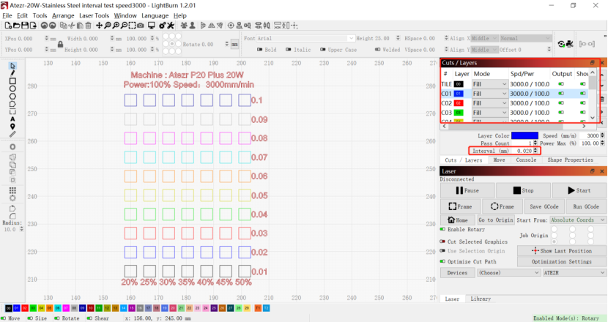Click the Layer Color blue swatch

coord(524,135)
